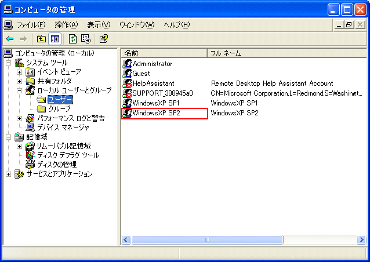This screenshot has height=262, width=370.
Task: Click the Up one level folder icon
Action: 41,39
